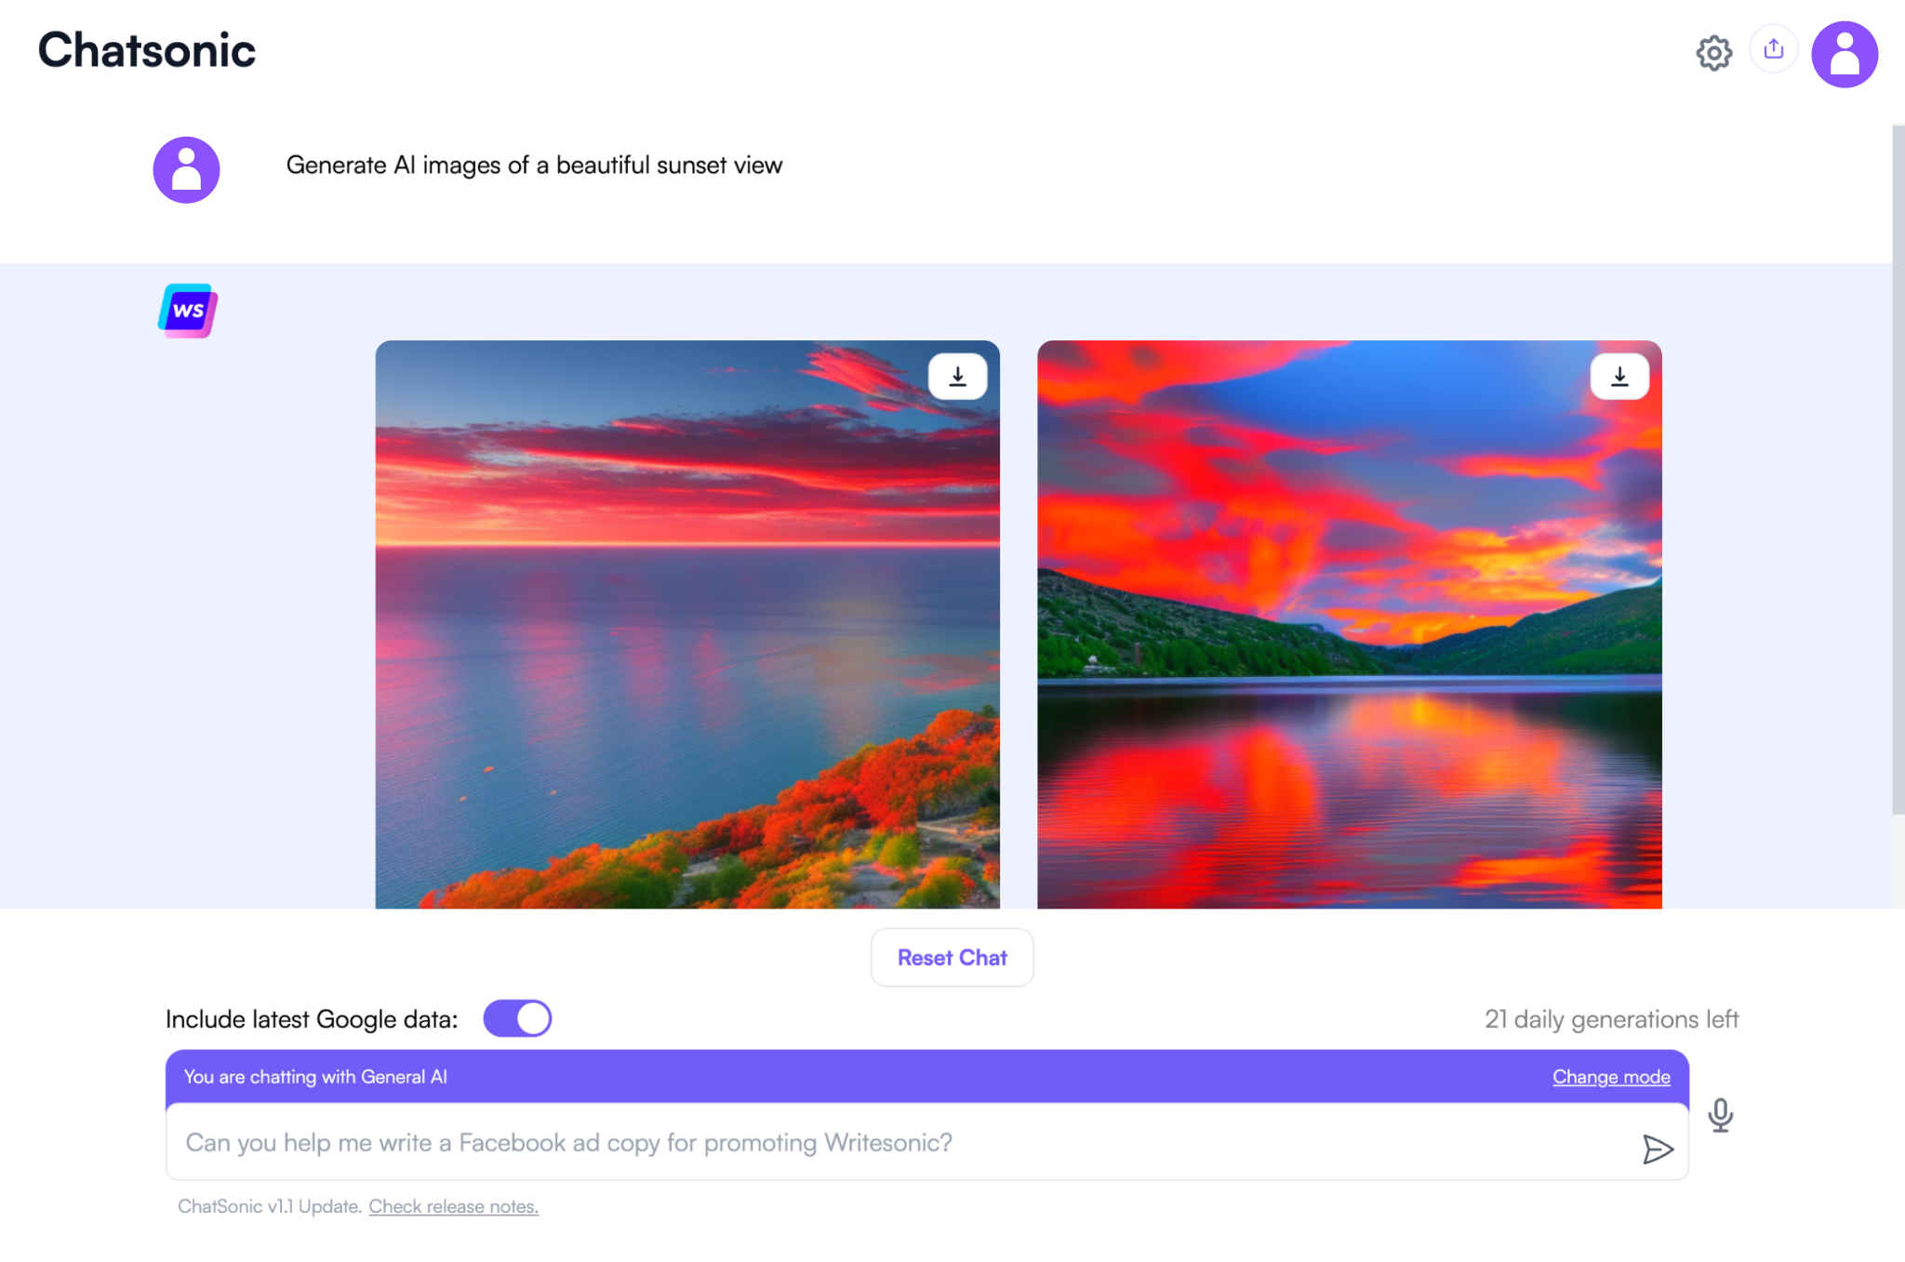Toggle the Include latest Google data switch
The width and height of the screenshot is (1905, 1262).
[x=517, y=1018]
